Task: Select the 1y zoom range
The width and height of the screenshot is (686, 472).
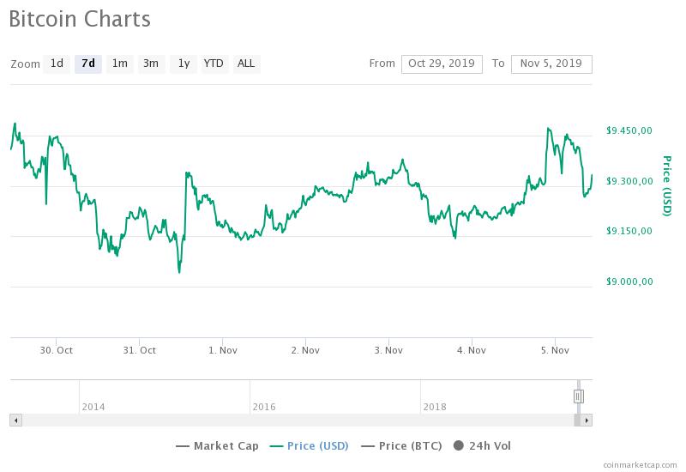Action: (x=184, y=64)
